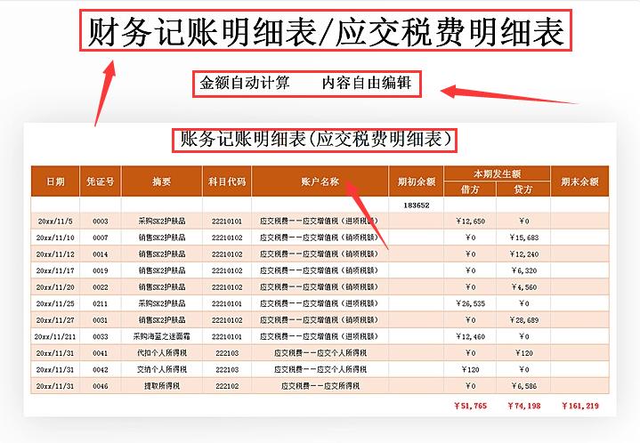640x443 pixels.
Task: Select date cell 20xx/11/10
Action: click(x=55, y=238)
